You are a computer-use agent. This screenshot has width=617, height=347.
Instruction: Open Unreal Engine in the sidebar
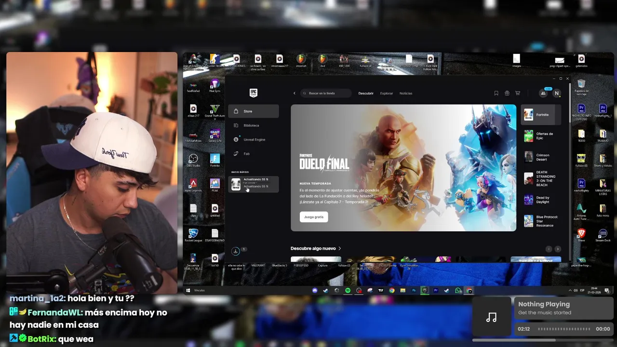[254, 140]
